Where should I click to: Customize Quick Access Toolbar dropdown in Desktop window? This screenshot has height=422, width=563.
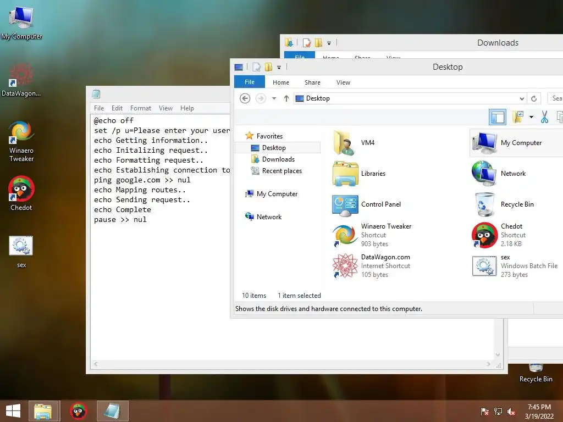(279, 67)
